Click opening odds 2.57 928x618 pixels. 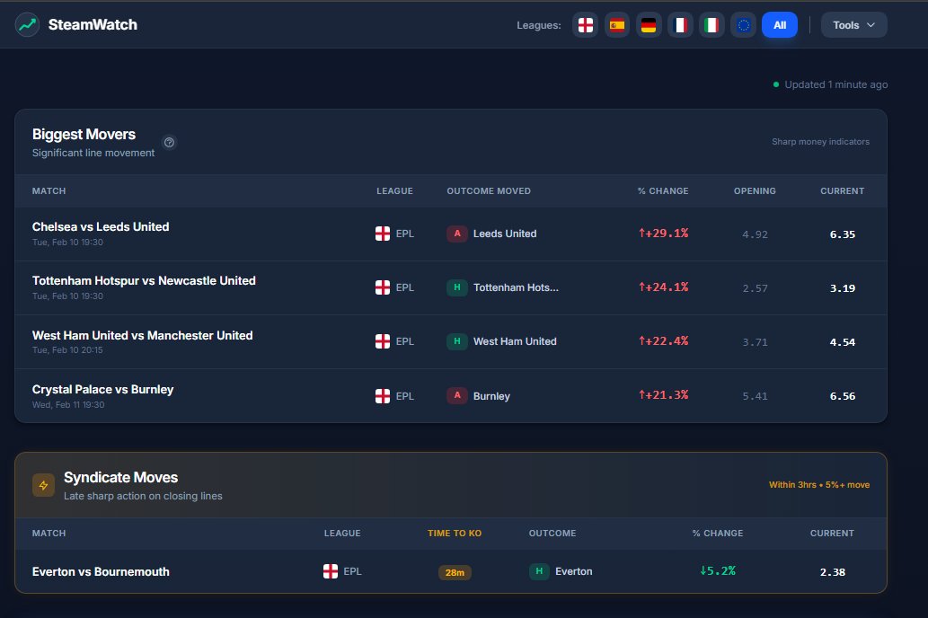pyautogui.click(x=755, y=288)
